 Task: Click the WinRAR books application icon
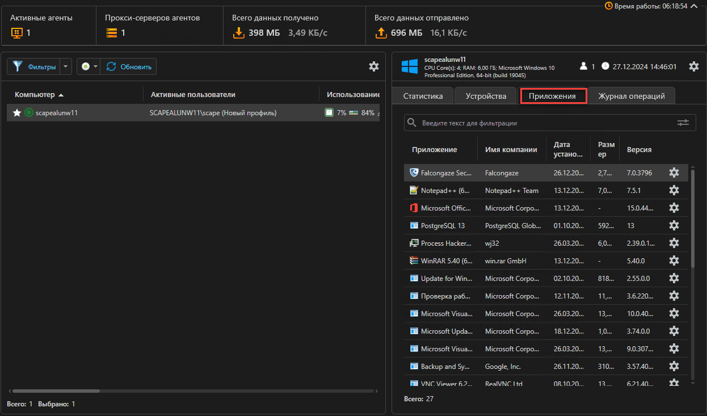point(414,260)
